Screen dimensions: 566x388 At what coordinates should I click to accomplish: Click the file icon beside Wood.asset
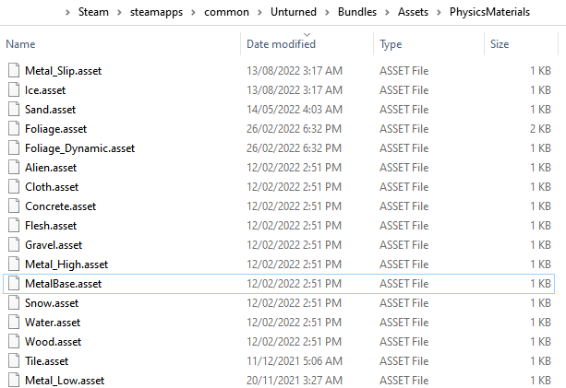(14, 342)
